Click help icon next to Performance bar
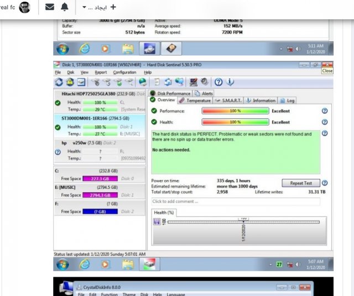This screenshot has width=354, height=296. (325, 111)
